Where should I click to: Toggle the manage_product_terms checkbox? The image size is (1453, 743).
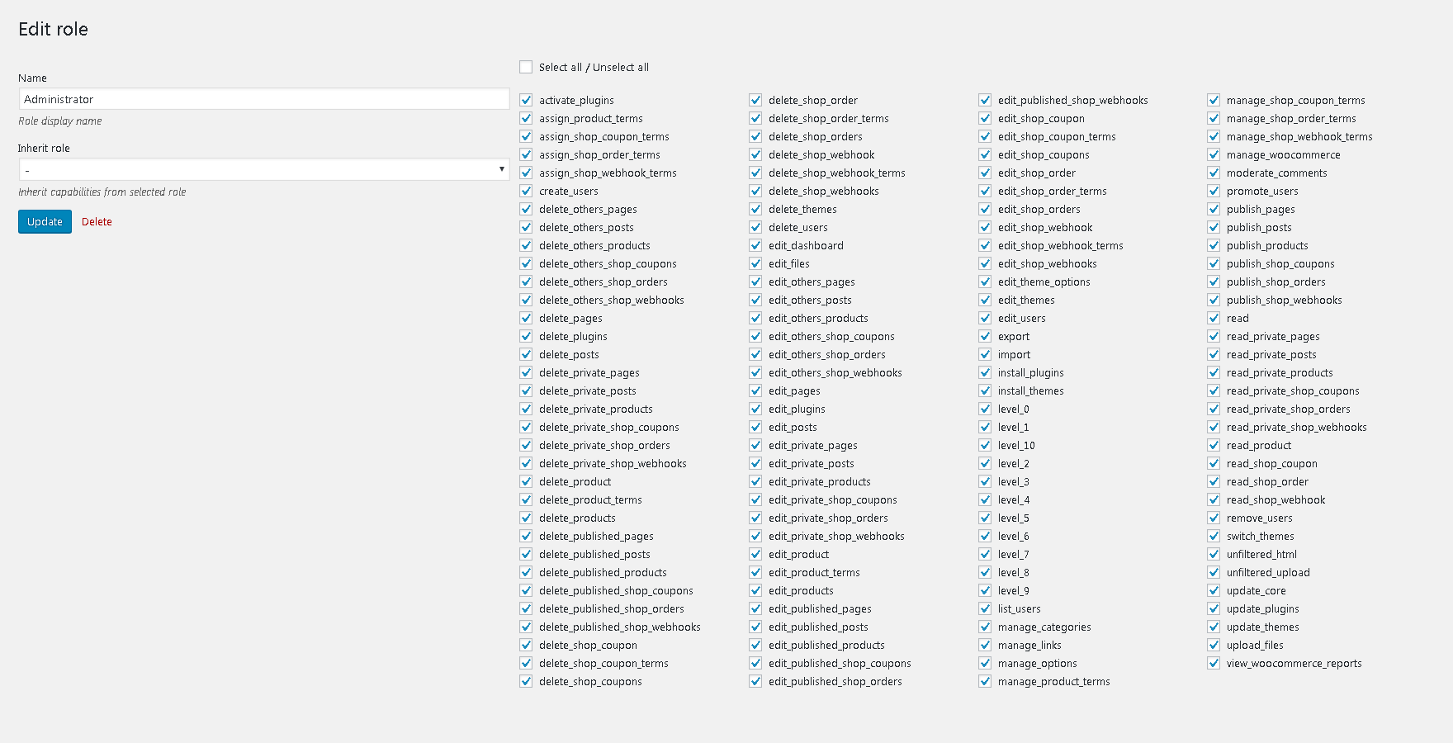[985, 681]
